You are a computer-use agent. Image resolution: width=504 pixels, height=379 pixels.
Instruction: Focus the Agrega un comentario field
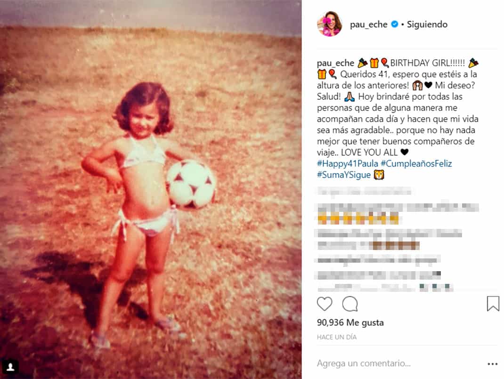click(x=398, y=363)
